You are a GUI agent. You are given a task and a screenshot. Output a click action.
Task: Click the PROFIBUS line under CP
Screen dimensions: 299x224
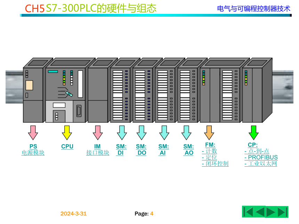coord(261,157)
